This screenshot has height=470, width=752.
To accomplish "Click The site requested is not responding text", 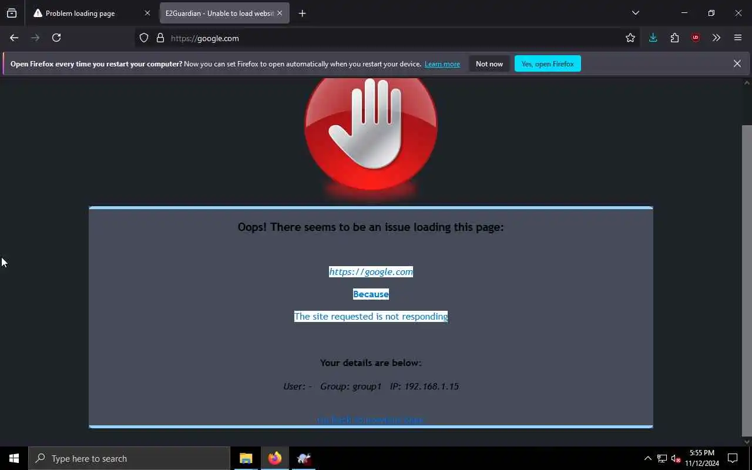I will pos(371,316).
